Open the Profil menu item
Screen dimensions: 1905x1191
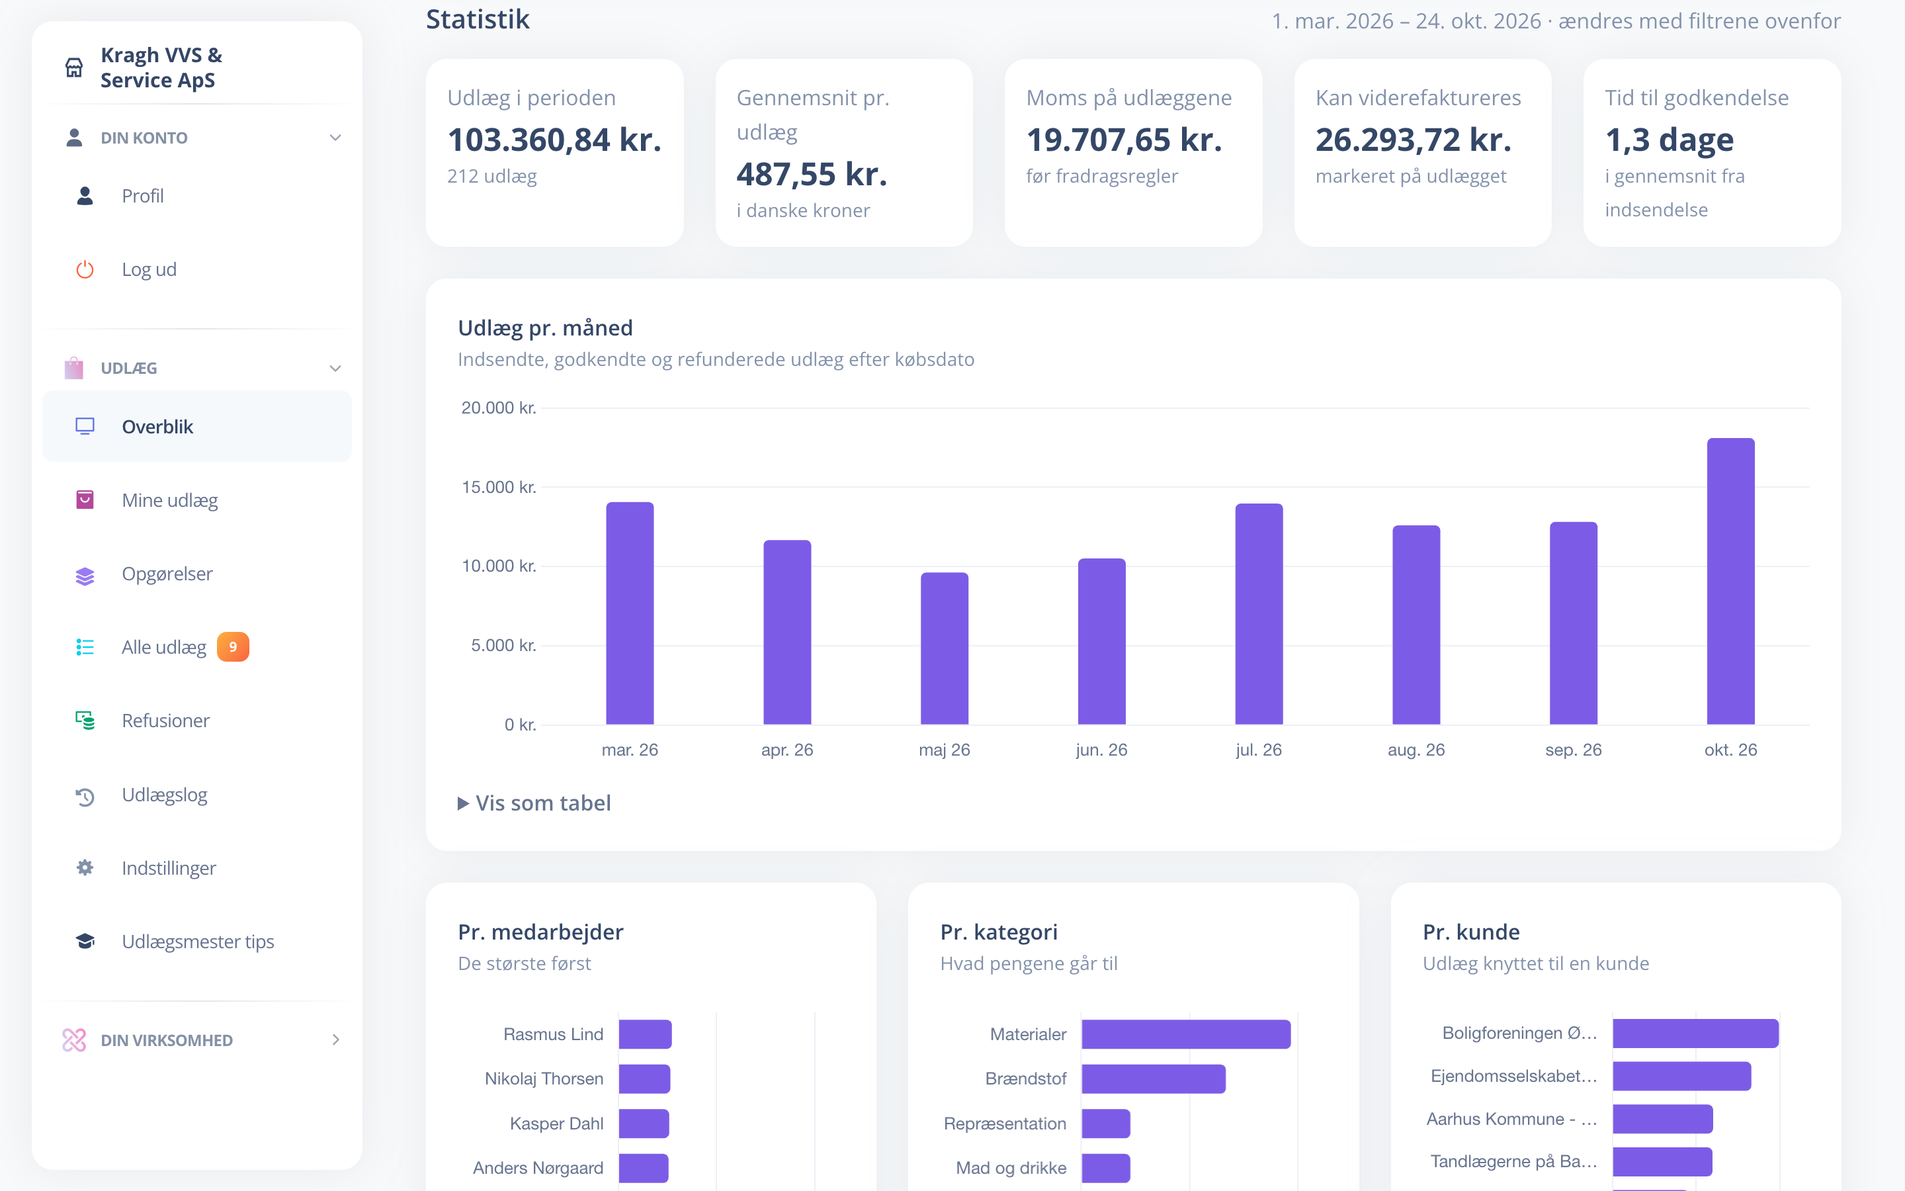[197, 195]
